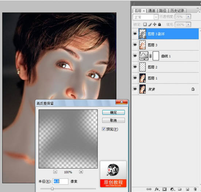Click the 确定 button in High Pass dialog
Screen dimensions: 201x192
pos(113,112)
